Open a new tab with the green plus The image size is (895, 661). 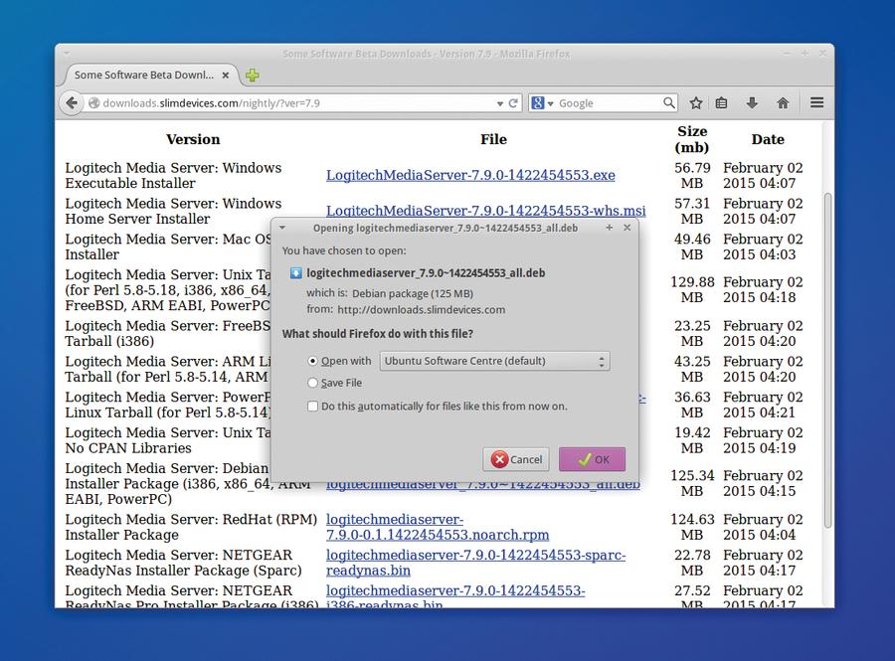point(252,75)
